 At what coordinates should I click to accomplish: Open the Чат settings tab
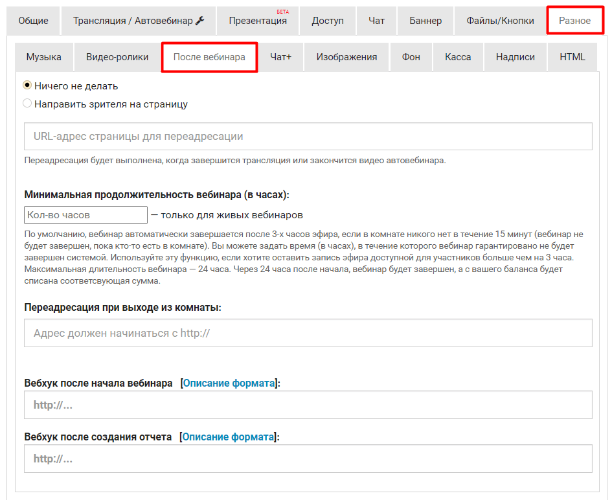coord(376,21)
